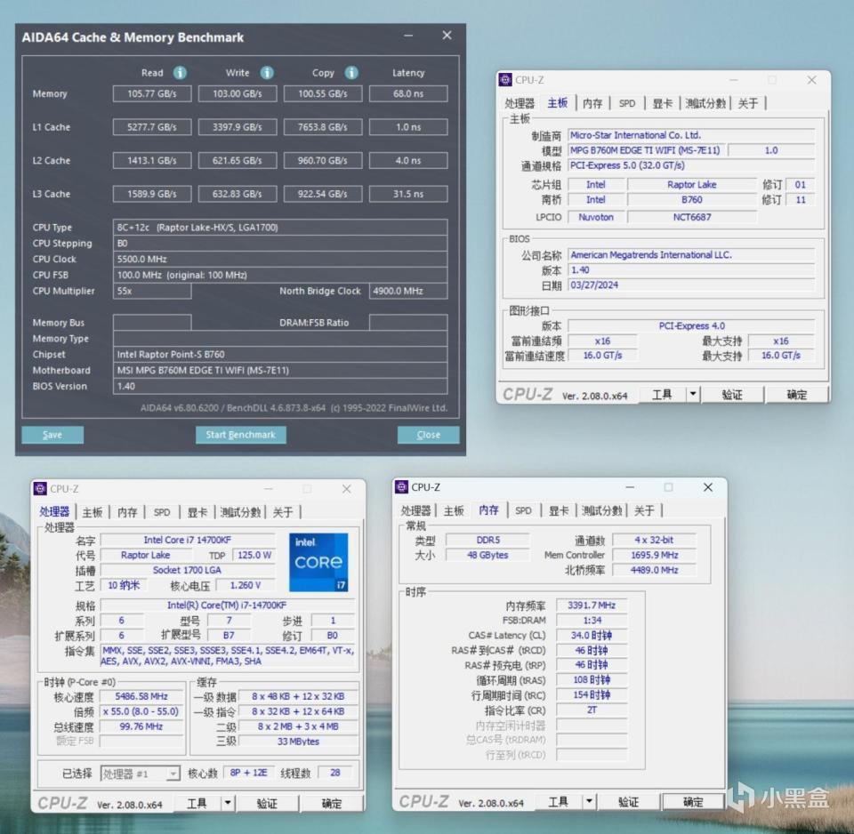
Task: Click 确定 in the motherboard CPU-Z window
Action: click(797, 394)
